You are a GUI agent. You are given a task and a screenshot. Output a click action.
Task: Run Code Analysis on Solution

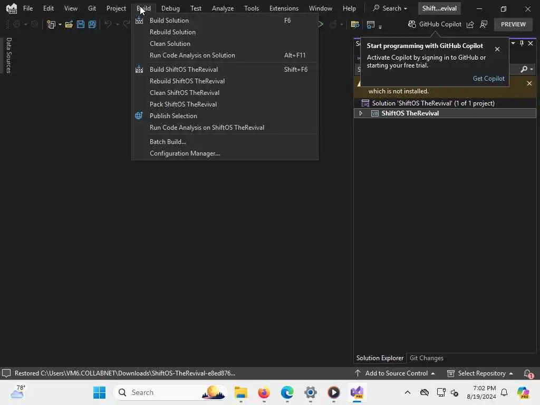[x=225, y=55]
